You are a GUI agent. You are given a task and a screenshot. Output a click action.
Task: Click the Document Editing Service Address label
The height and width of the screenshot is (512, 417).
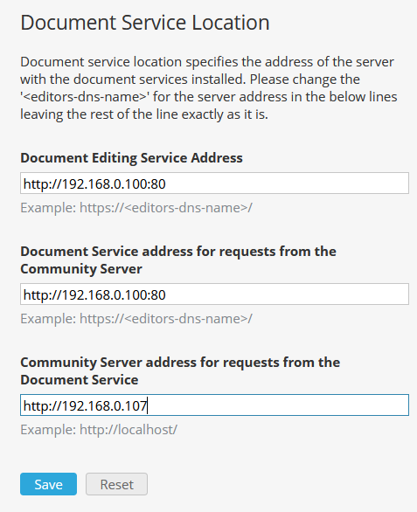[131, 158]
